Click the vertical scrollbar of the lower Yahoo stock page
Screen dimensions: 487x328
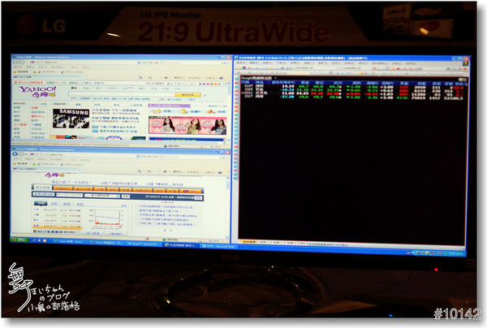[228, 206]
